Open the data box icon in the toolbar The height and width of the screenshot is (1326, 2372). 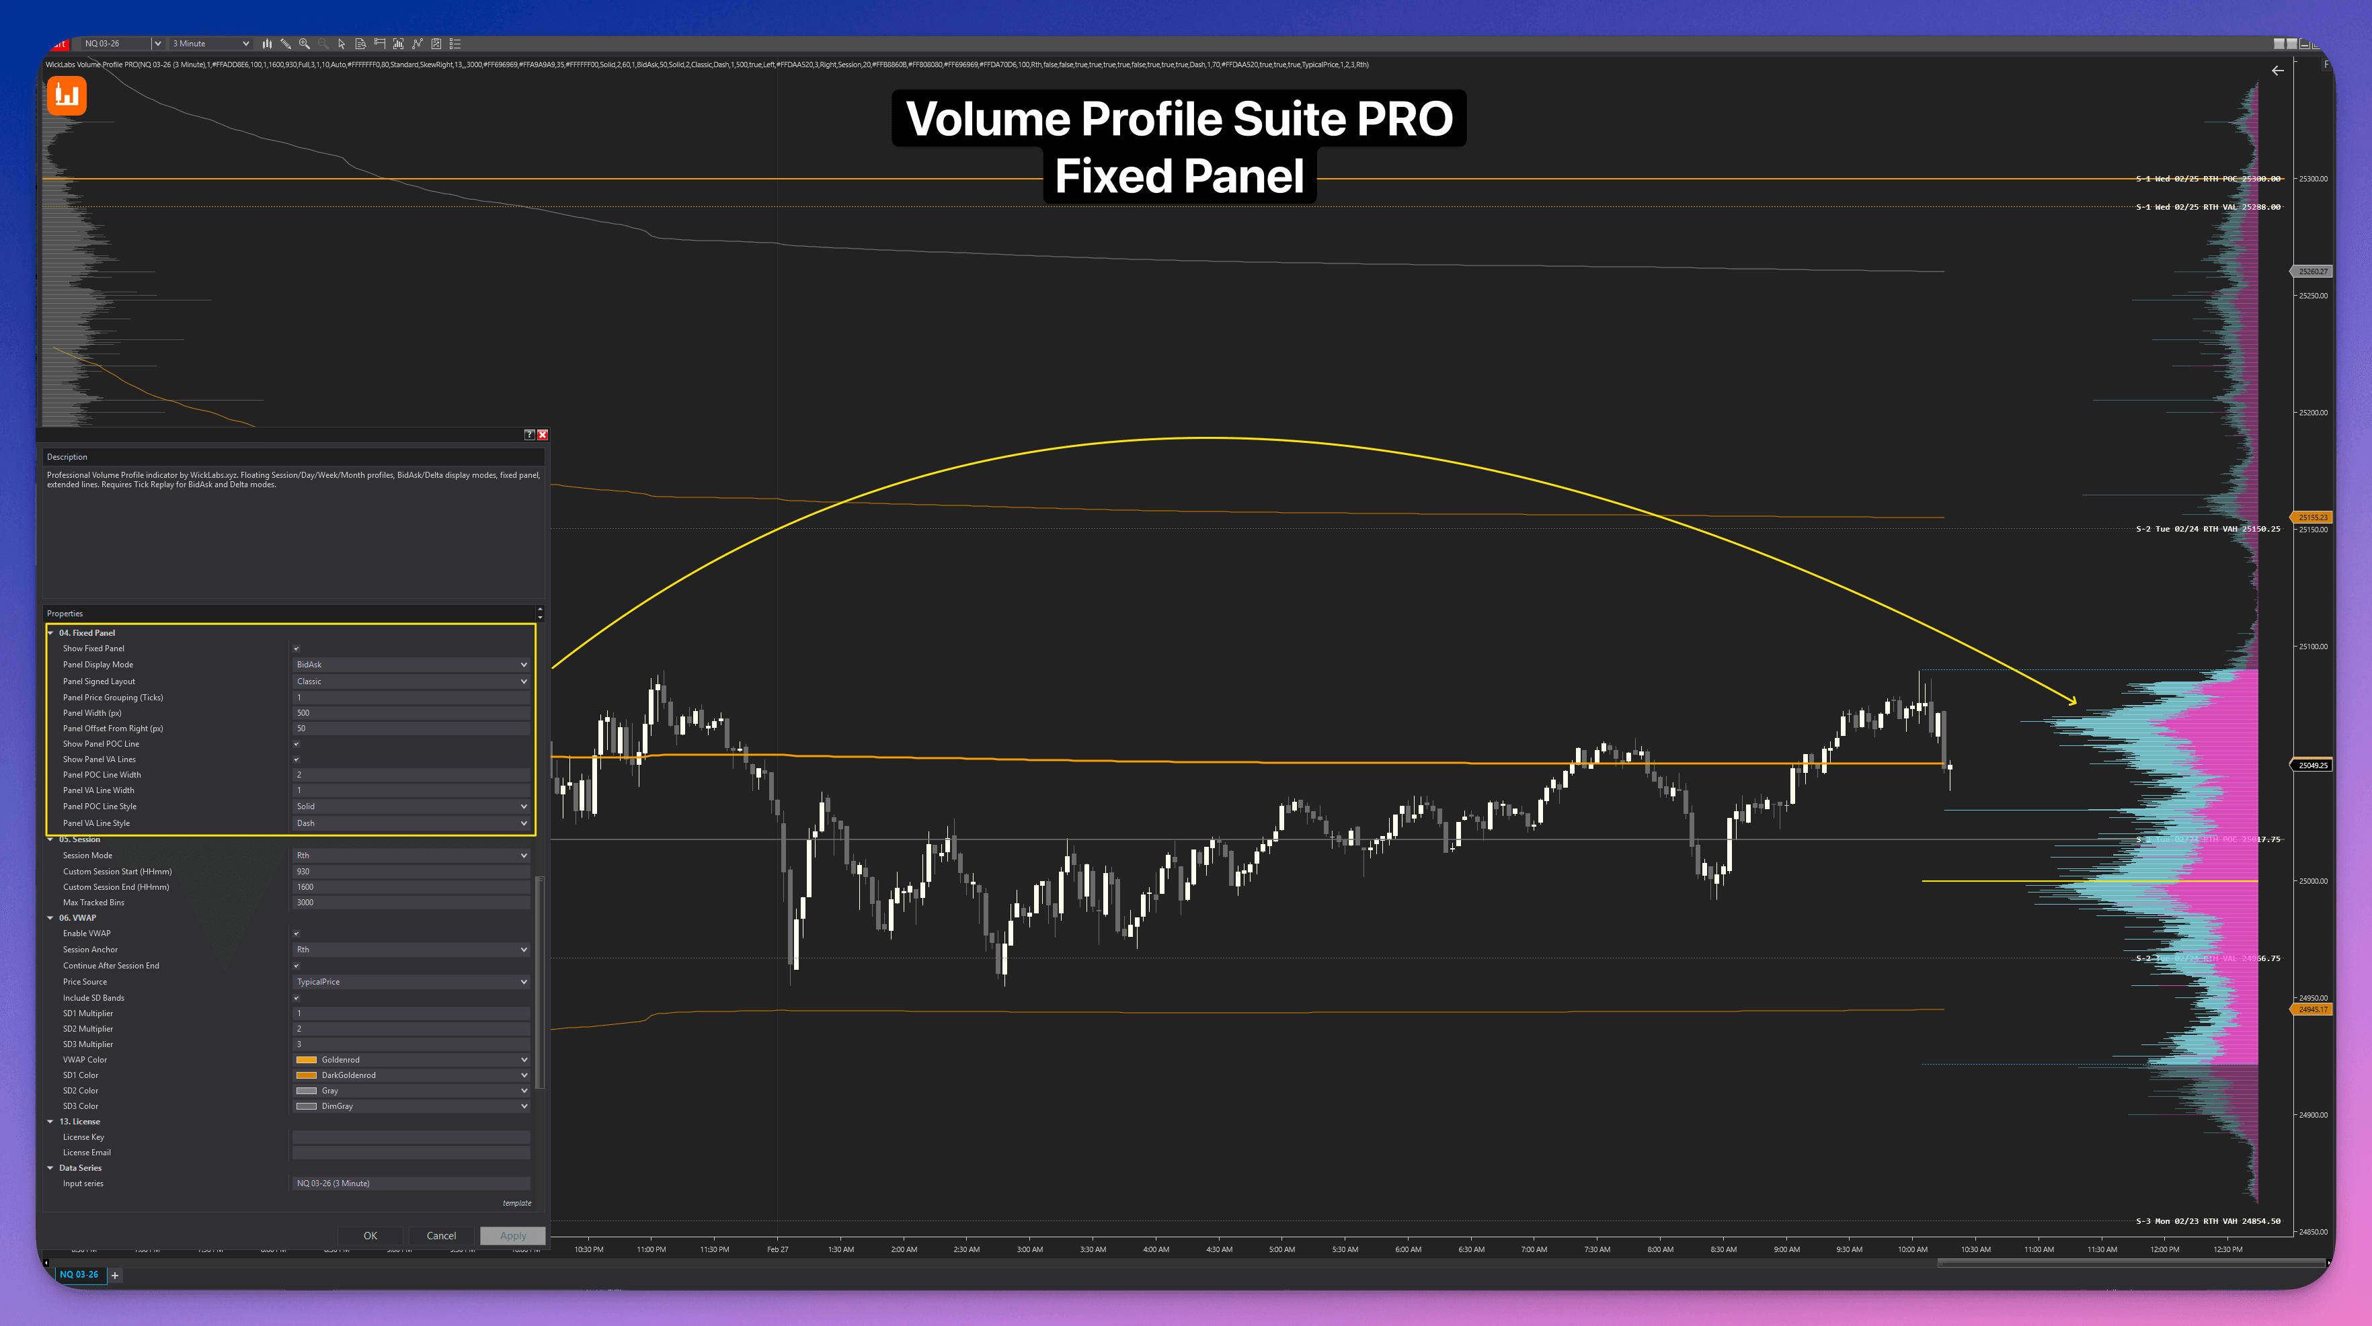pos(360,43)
